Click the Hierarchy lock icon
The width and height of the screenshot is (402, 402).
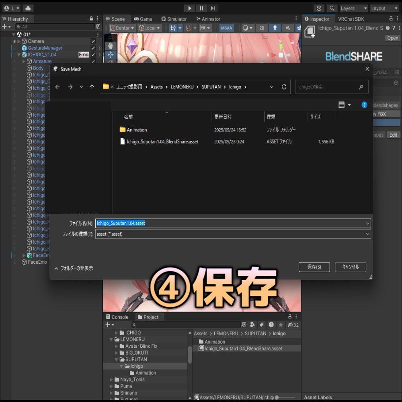(91, 18)
